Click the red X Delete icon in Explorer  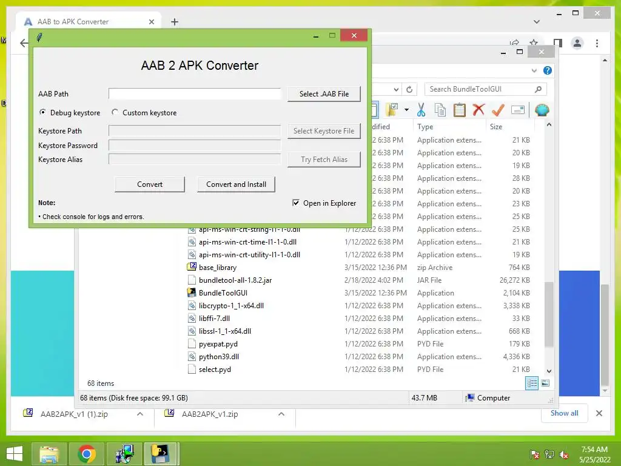[x=478, y=109]
